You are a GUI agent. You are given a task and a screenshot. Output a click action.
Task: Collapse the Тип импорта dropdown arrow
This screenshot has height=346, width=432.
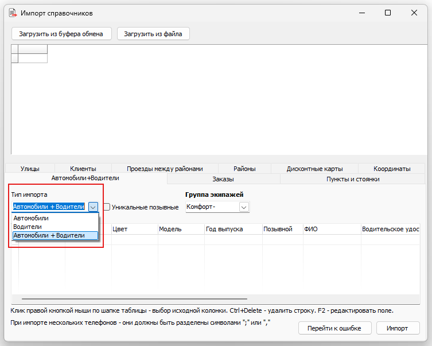tap(94, 207)
